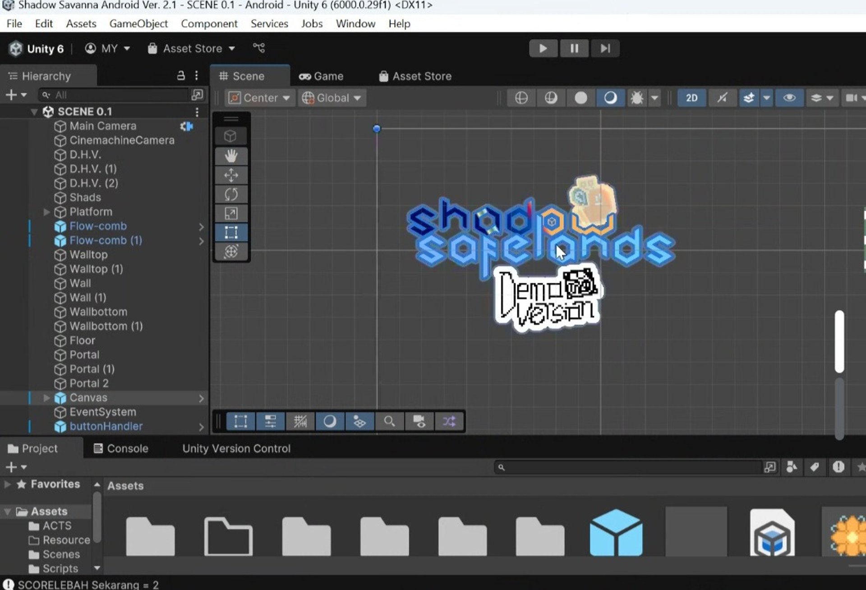The width and height of the screenshot is (866, 590).
Task: Click the Play button
Action: pos(543,48)
